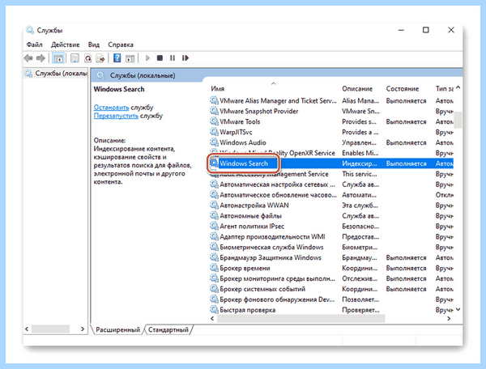Select Брокер фонового обнаружения row
Screen dimensions: 486x369
click(x=331, y=299)
